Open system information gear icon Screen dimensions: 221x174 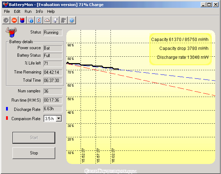tap(31, 20)
